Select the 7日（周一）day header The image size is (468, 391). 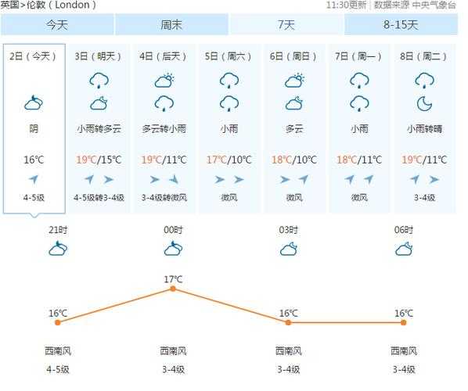pos(358,56)
